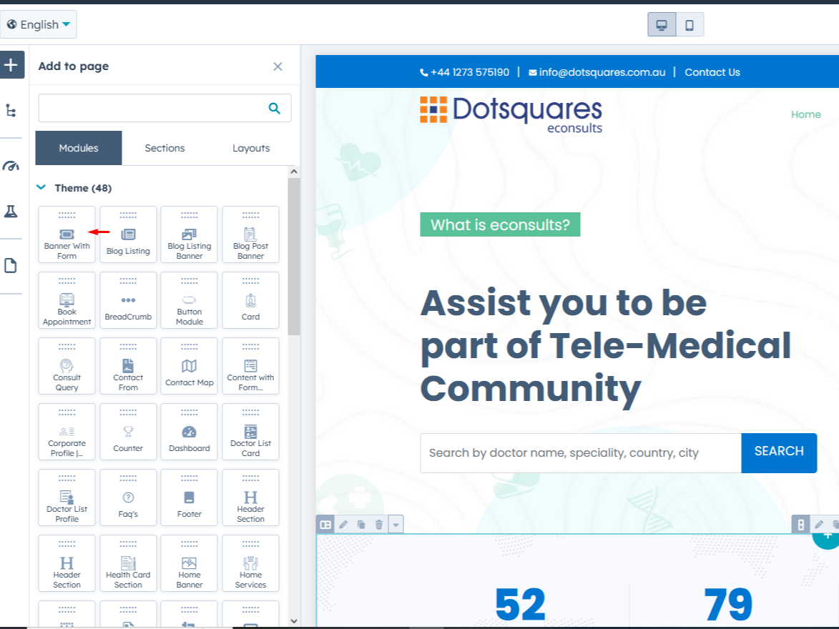Open the English language dropdown

coord(39,25)
